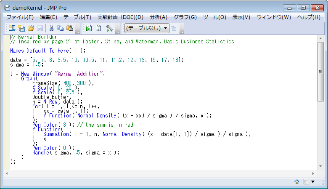Run the script with the green-arrow icon

[x=89, y=28]
